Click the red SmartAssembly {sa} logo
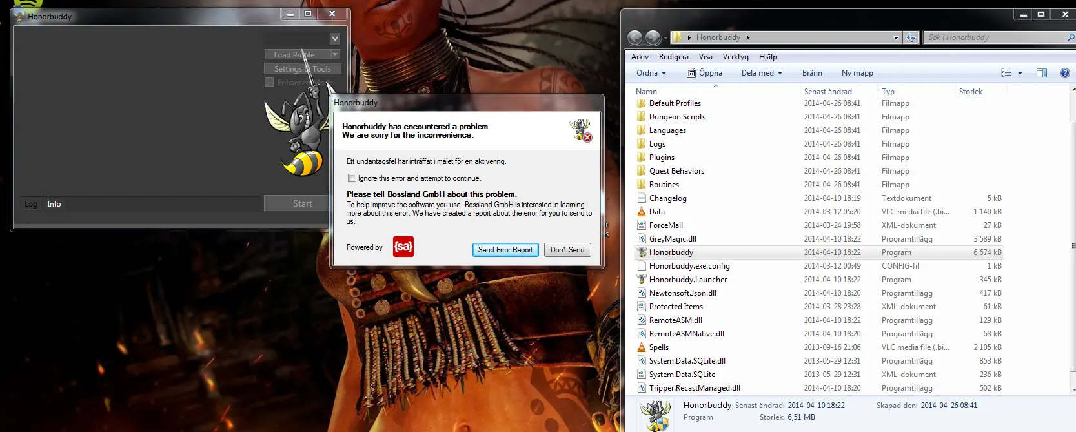Screen dimensions: 1076x432 403,247
